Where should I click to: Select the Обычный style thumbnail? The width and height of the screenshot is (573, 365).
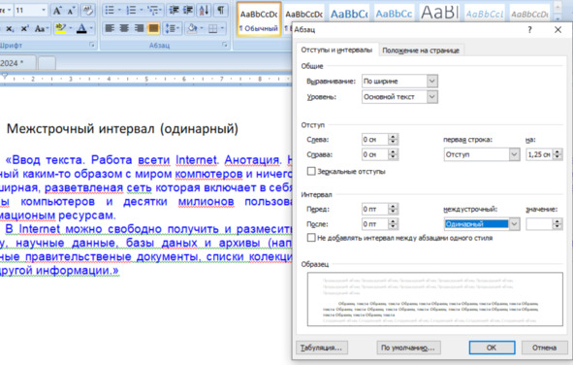coord(259,20)
